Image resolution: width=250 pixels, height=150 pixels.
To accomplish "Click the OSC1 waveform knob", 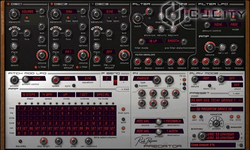I will coord(14,14).
